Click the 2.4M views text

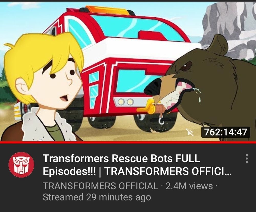click(x=189, y=186)
